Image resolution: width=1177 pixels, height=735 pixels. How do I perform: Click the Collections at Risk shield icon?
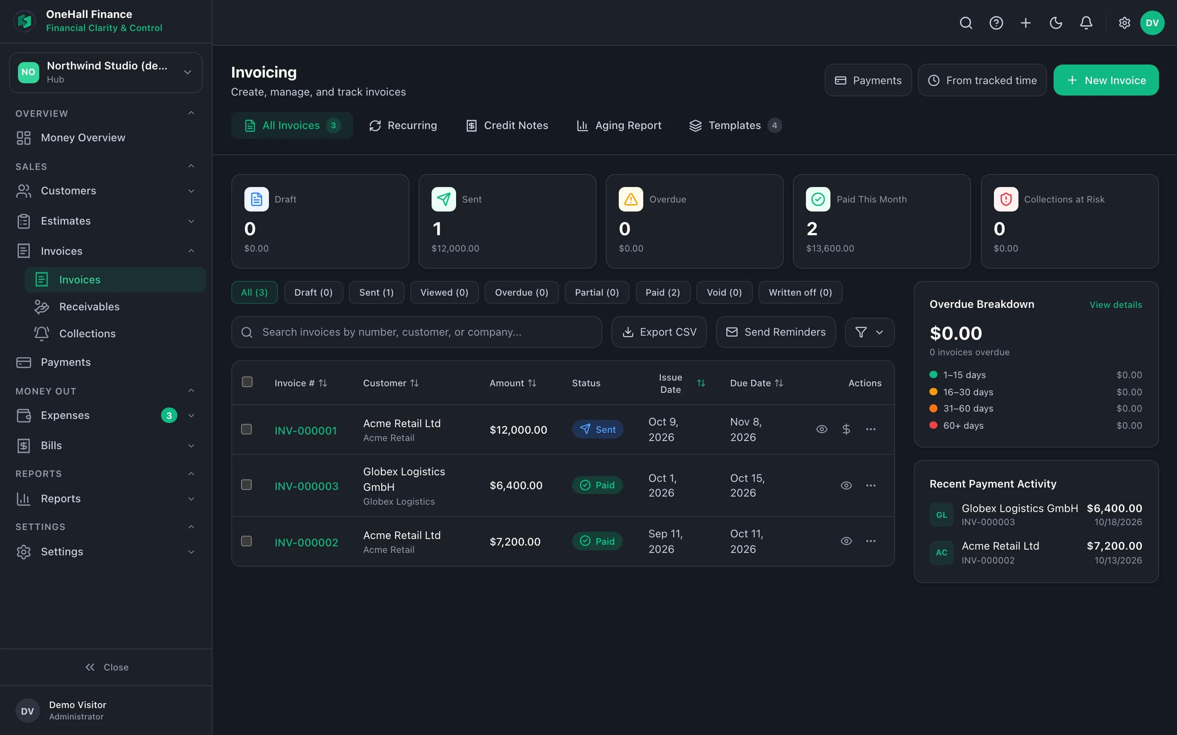pos(1006,199)
